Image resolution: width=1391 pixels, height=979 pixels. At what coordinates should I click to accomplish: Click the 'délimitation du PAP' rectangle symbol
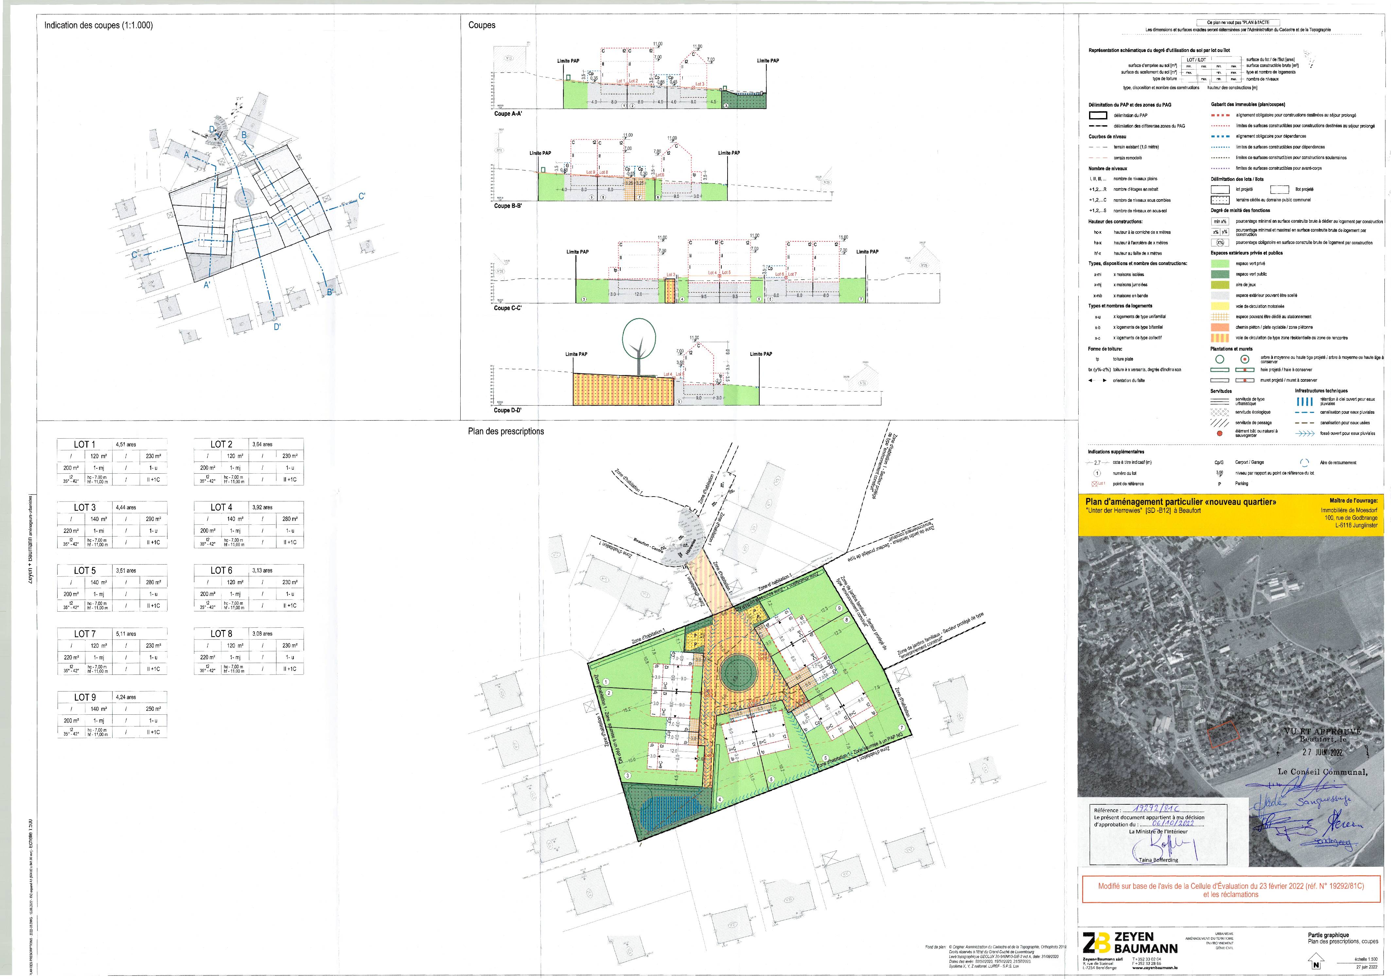coord(1098,115)
